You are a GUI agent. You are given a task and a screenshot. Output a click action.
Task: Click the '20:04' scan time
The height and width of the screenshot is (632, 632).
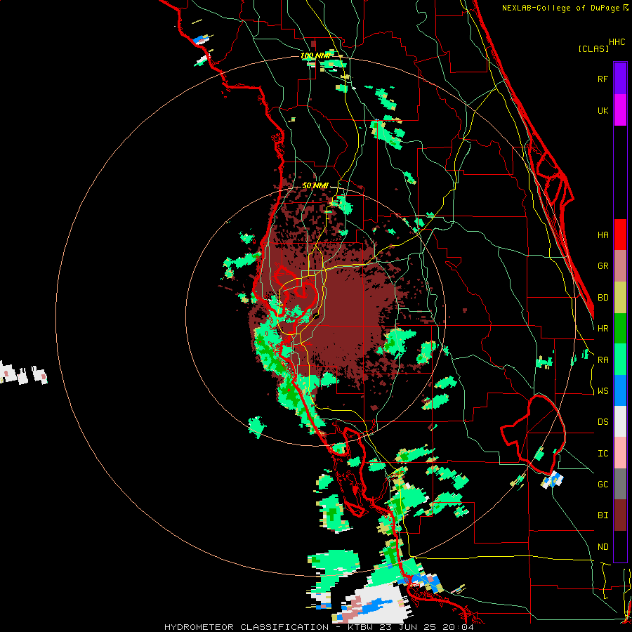[460, 627]
